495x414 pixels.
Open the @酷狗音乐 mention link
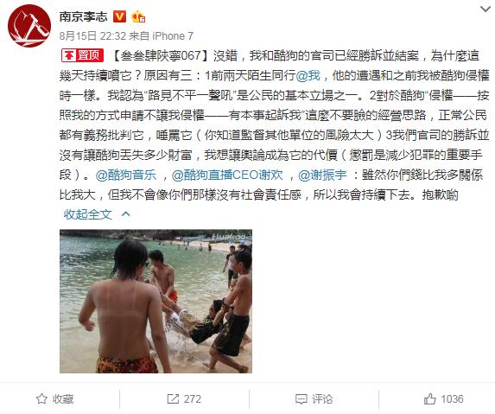(x=126, y=175)
